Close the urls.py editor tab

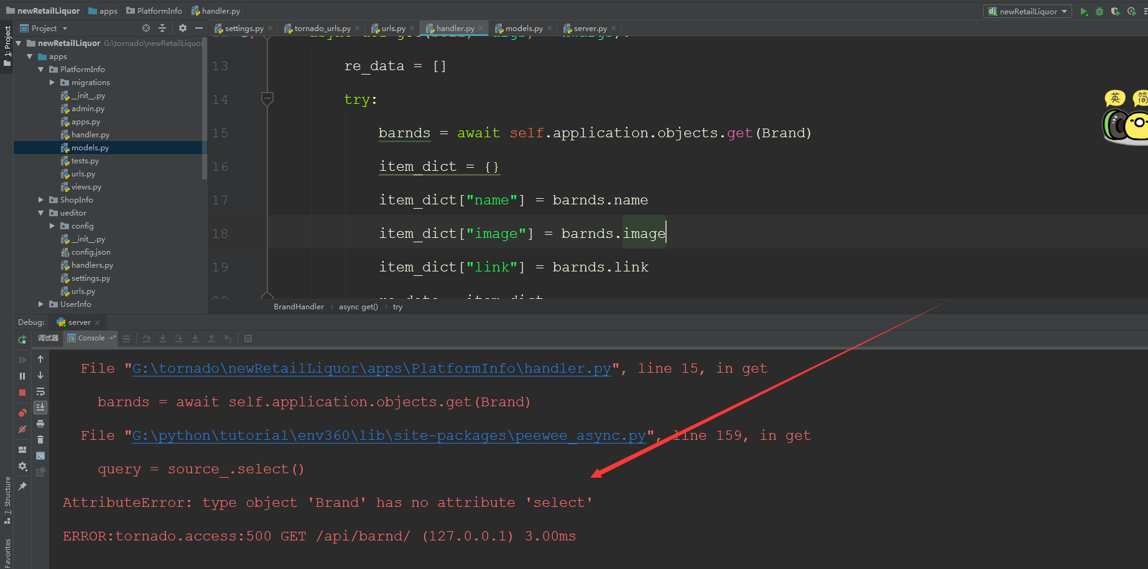[412, 29]
